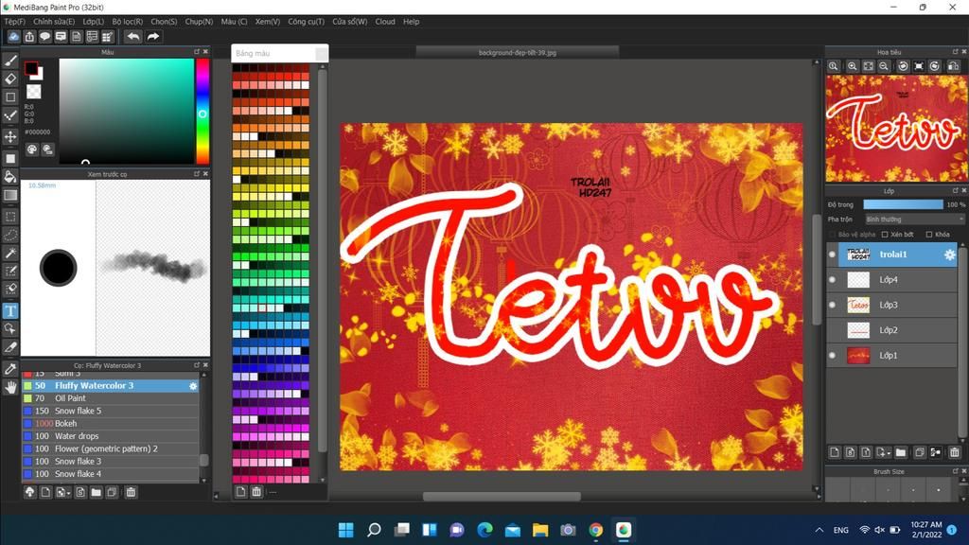
Task: Toggle visibility of Lớp3 layer
Action: click(x=832, y=306)
